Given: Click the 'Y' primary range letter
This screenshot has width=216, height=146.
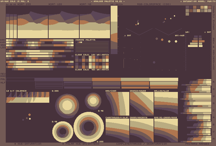Looking at the screenshot, I should pyautogui.click(x=214, y=96).
